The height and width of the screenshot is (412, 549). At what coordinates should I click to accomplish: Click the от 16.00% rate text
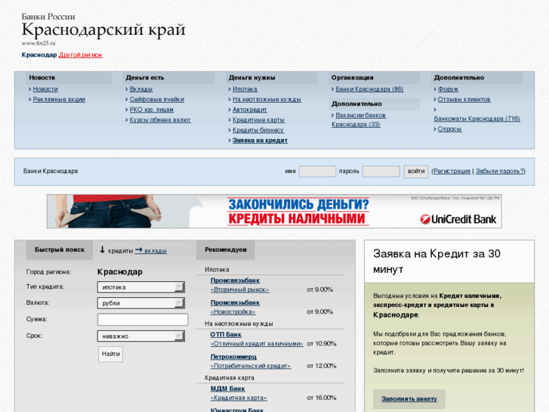tap(322, 398)
